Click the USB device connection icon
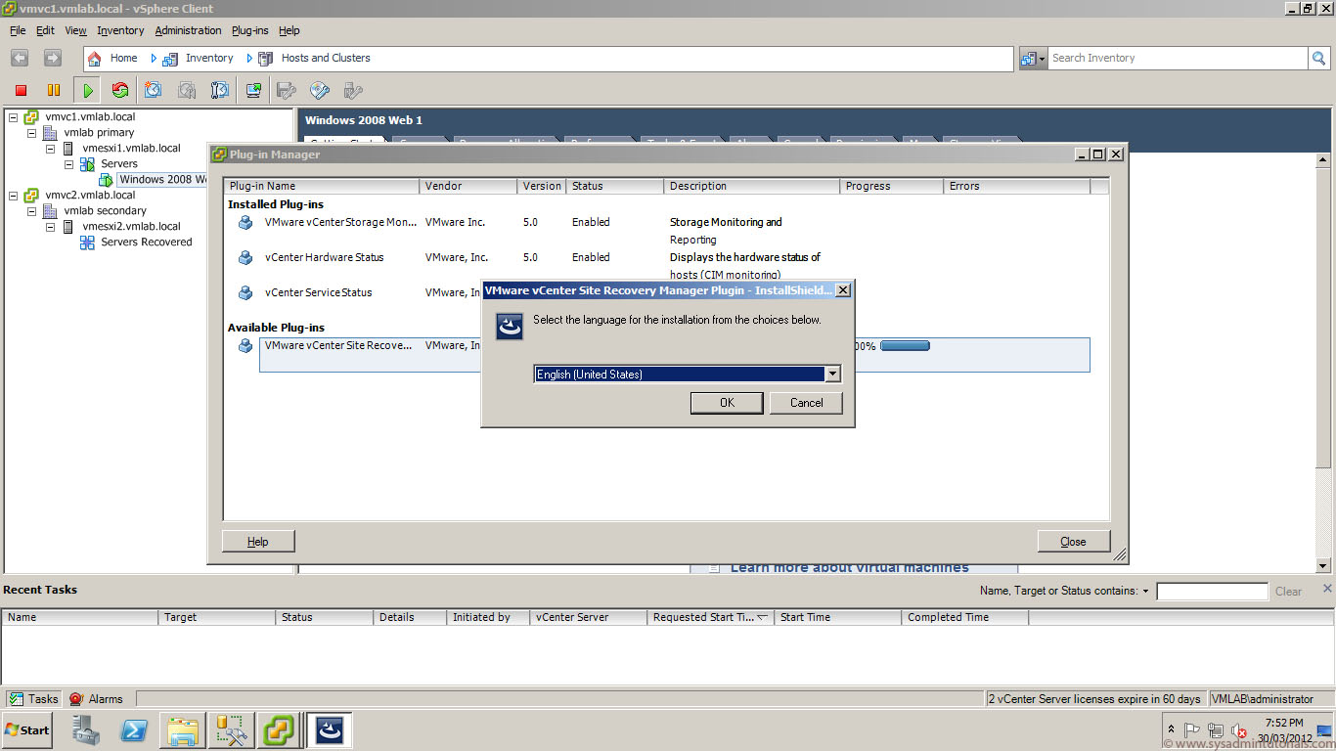 coord(353,90)
